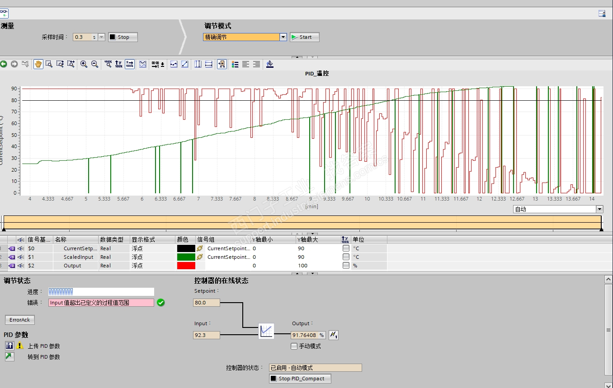
Task: Click the red color swatch for Output
Action: pyautogui.click(x=186, y=266)
